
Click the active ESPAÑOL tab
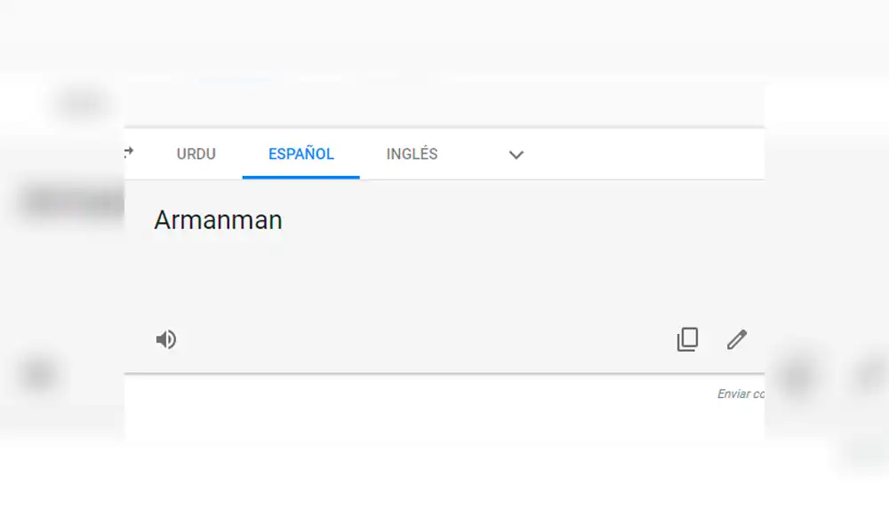click(x=300, y=154)
